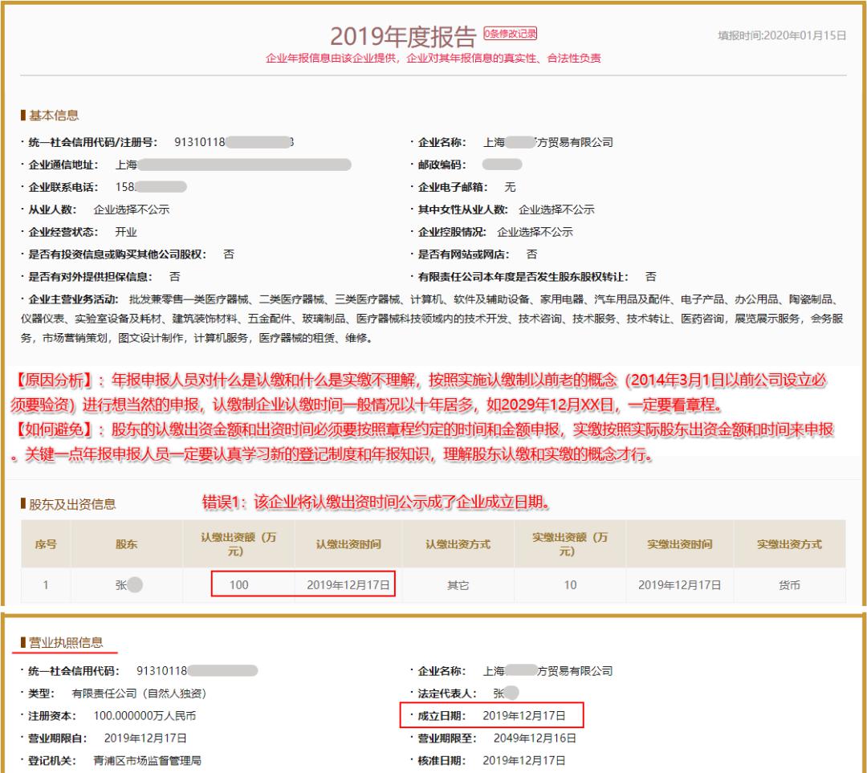Select the 填报时间:2020年01月15日 text

point(782,35)
